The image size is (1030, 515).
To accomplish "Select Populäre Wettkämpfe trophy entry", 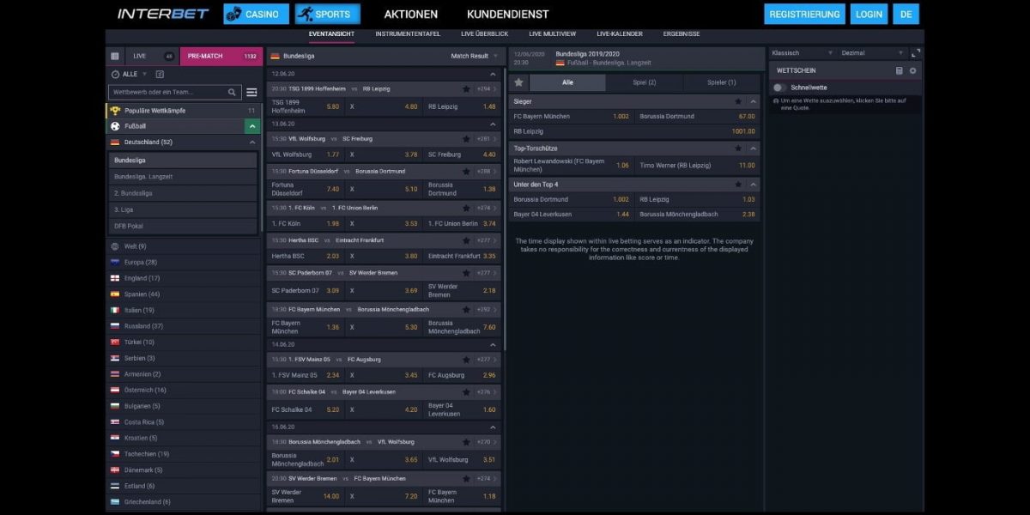I will tap(182, 111).
